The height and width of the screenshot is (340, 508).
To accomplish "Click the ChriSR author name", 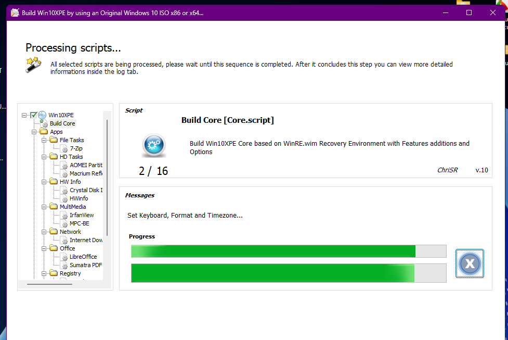I will pyautogui.click(x=447, y=170).
